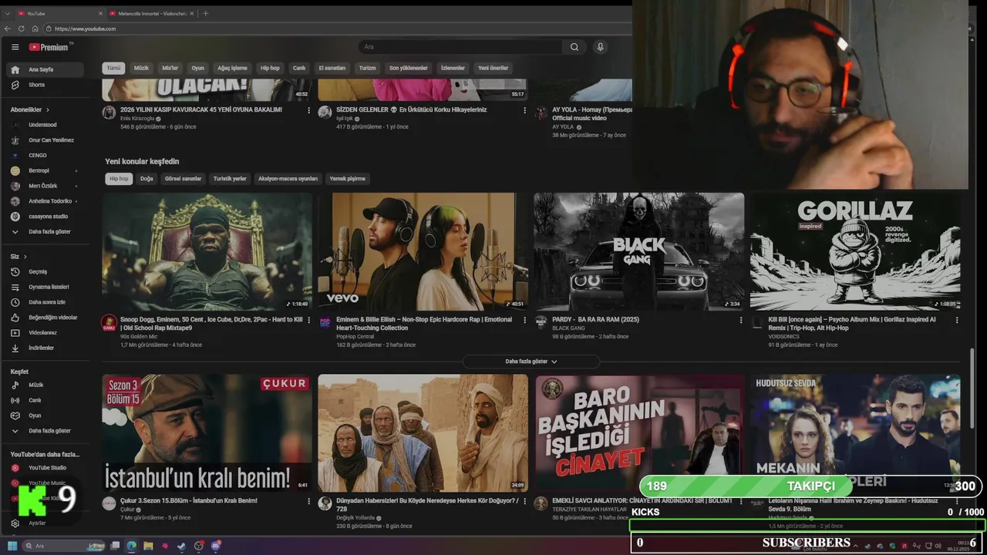Screen dimensions: 987x555
Task: Open Windows Start menu
Action: click(x=12, y=546)
